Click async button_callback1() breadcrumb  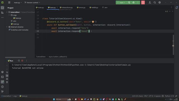click(x=58, y=57)
